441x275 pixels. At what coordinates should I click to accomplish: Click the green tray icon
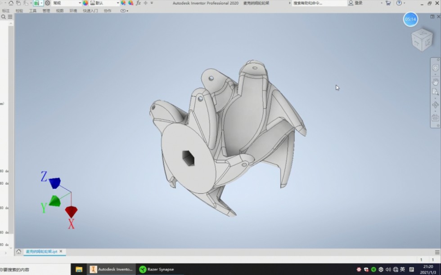[x=373, y=269]
